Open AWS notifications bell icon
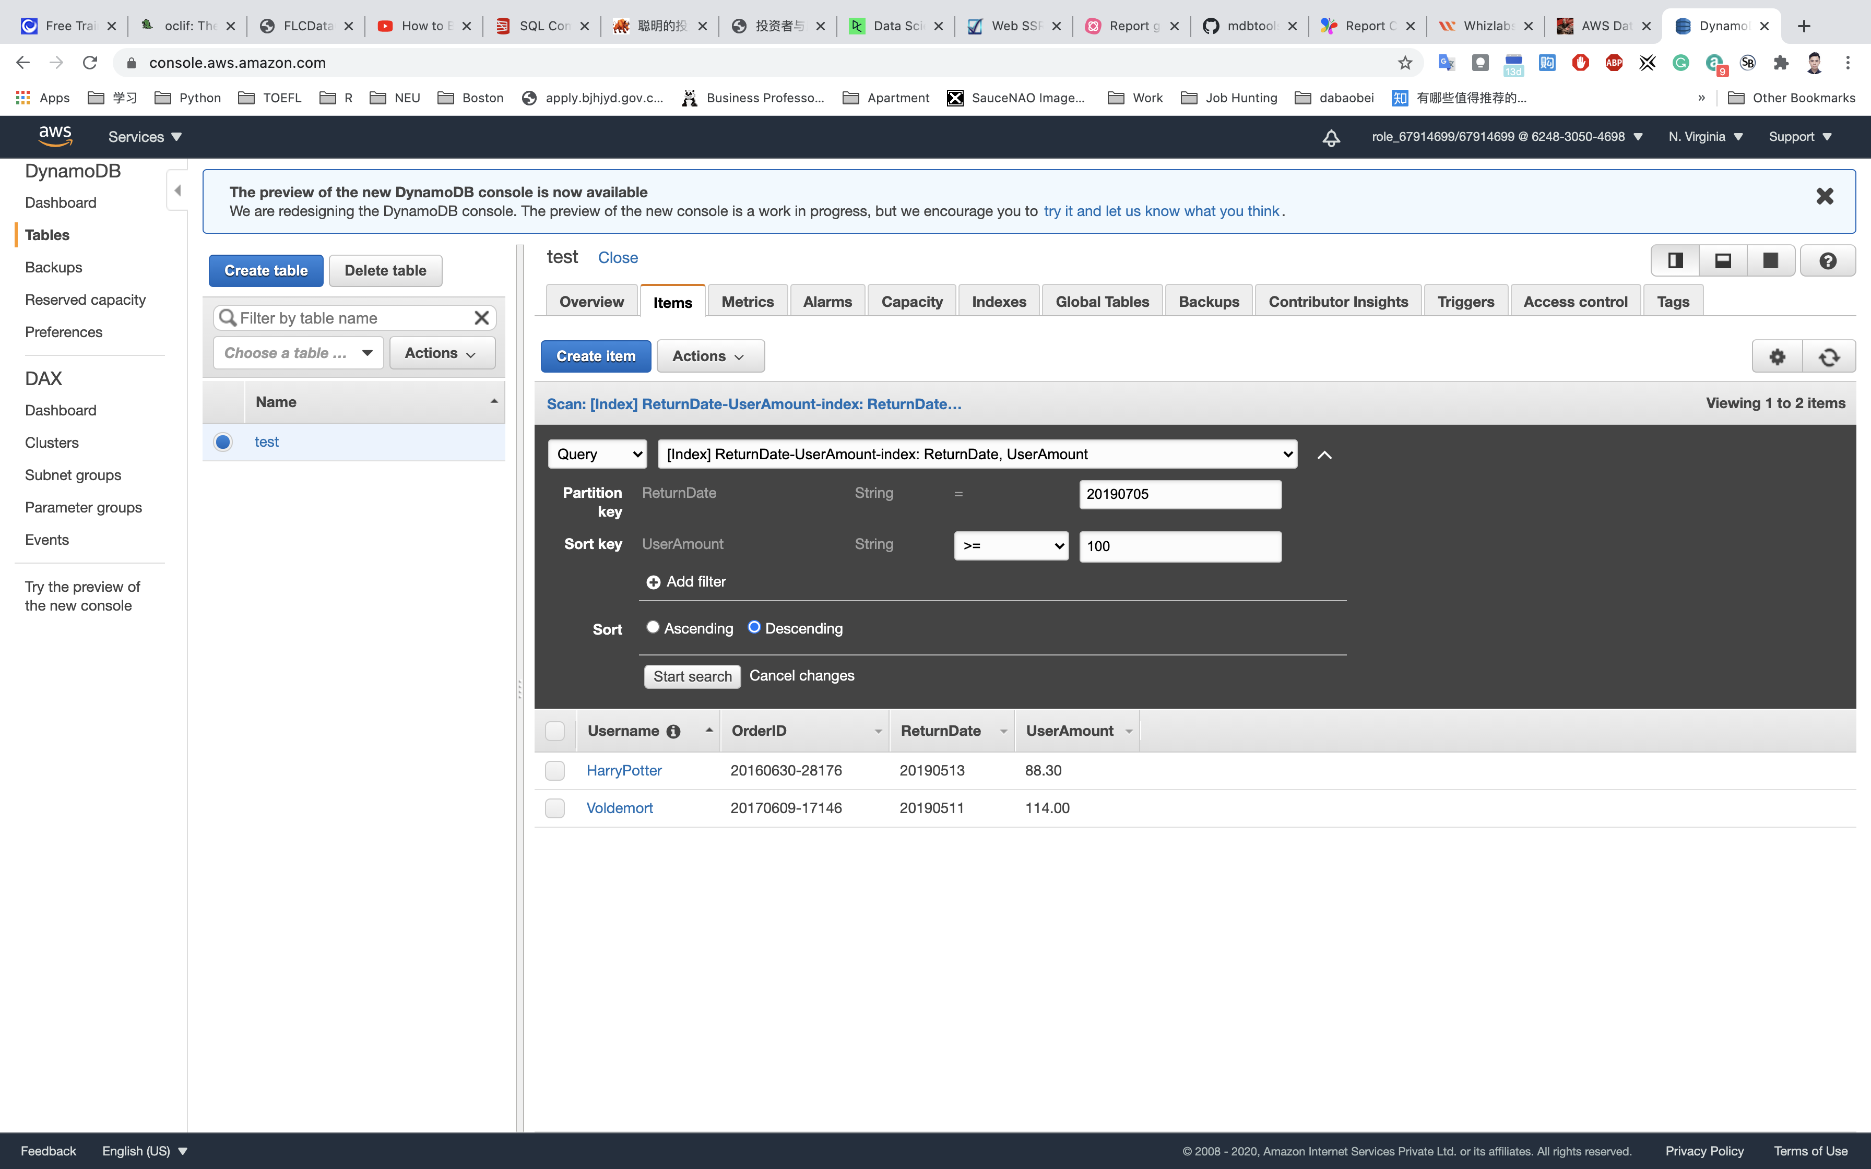The width and height of the screenshot is (1871, 1169). tap(1331, 138)
